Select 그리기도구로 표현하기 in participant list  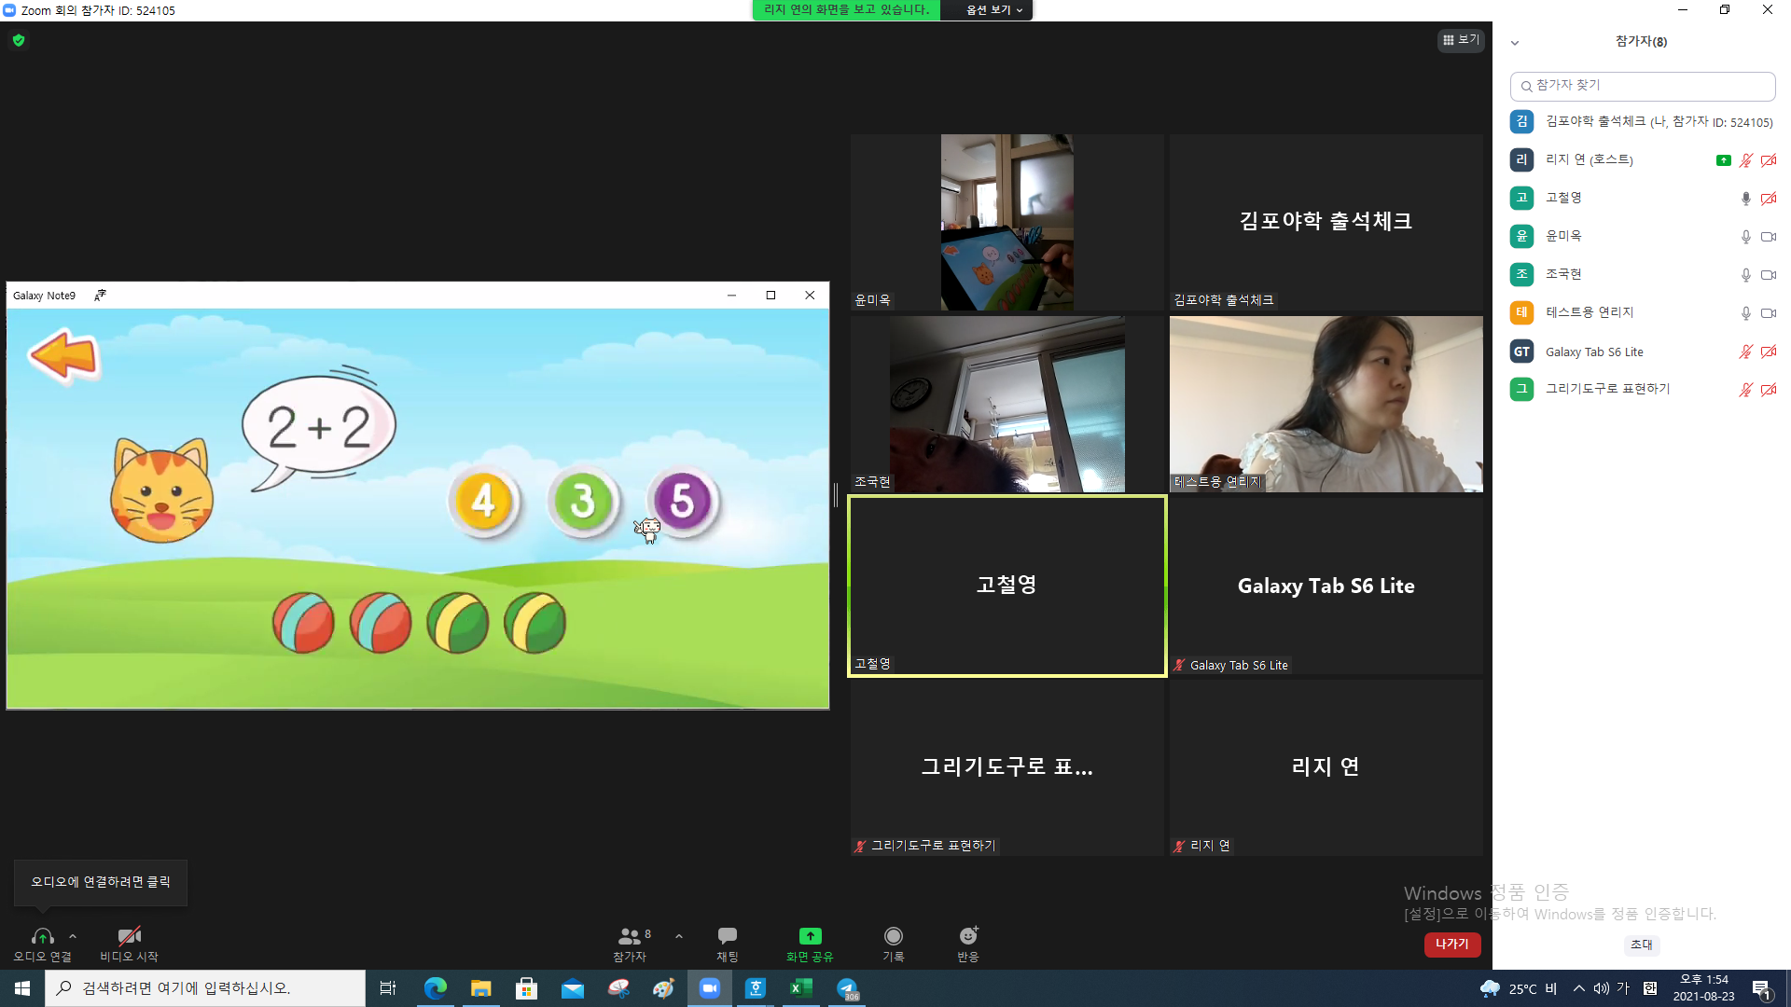[x=1642, y=390]
